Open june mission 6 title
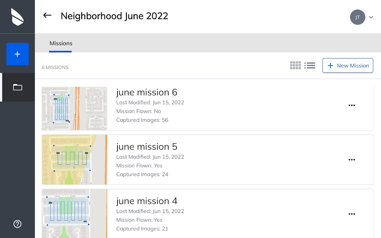Viewport: 381px width, 238px height. [147, 92]
